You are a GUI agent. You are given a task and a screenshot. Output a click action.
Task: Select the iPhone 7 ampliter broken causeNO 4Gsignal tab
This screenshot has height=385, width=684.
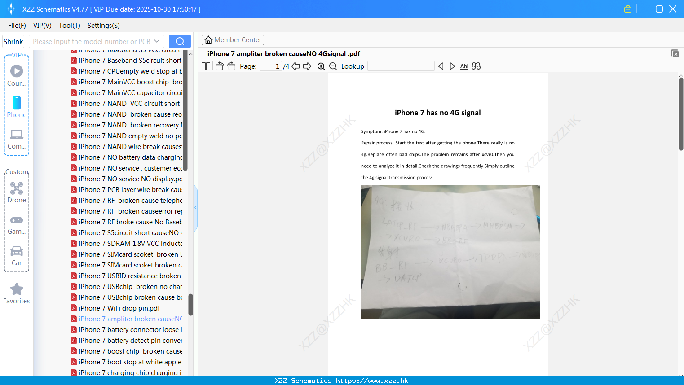pyautogui.click(x=284, y=54)
